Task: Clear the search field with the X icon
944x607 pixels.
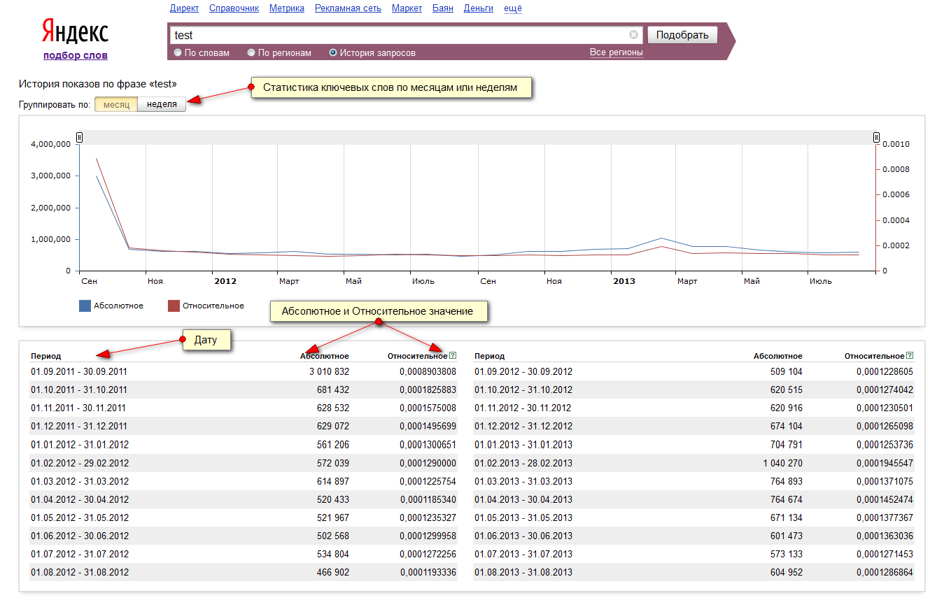Action: click(633, 35)
